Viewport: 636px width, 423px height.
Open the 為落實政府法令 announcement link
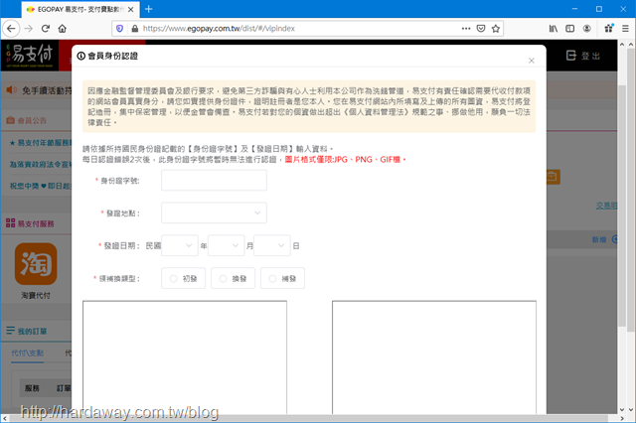(x=41, y=164)
